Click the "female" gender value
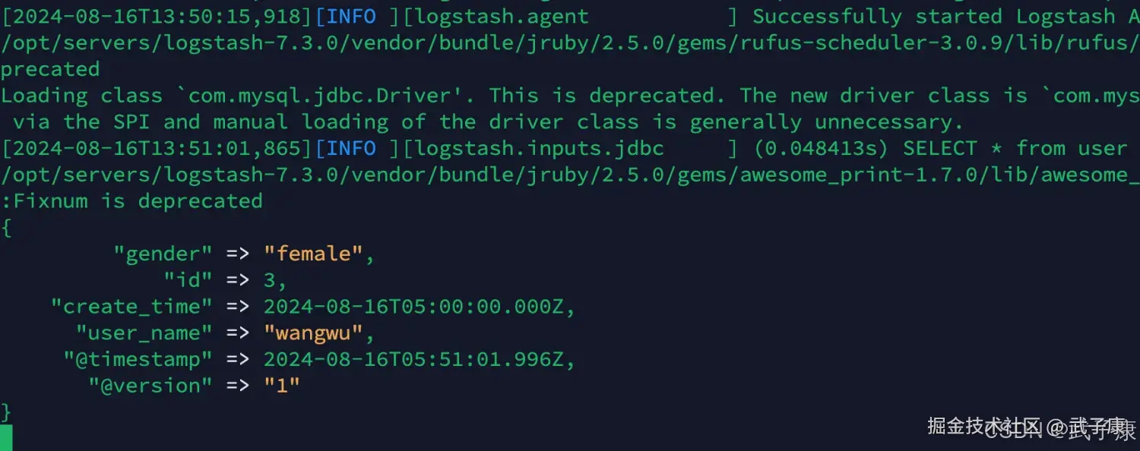1140x451 pixels. (x=313, y=254)
